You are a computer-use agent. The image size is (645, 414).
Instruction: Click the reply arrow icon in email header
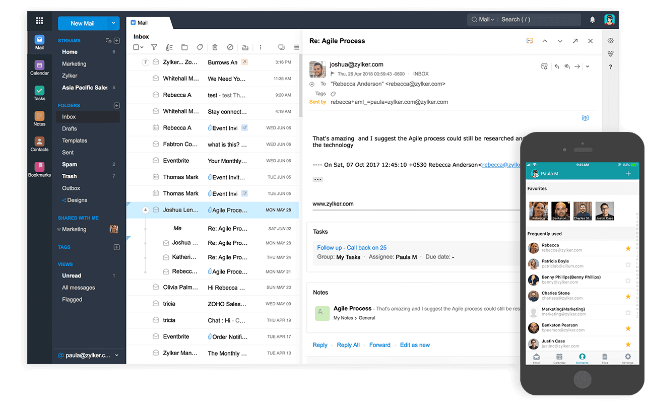coord(557,66)
